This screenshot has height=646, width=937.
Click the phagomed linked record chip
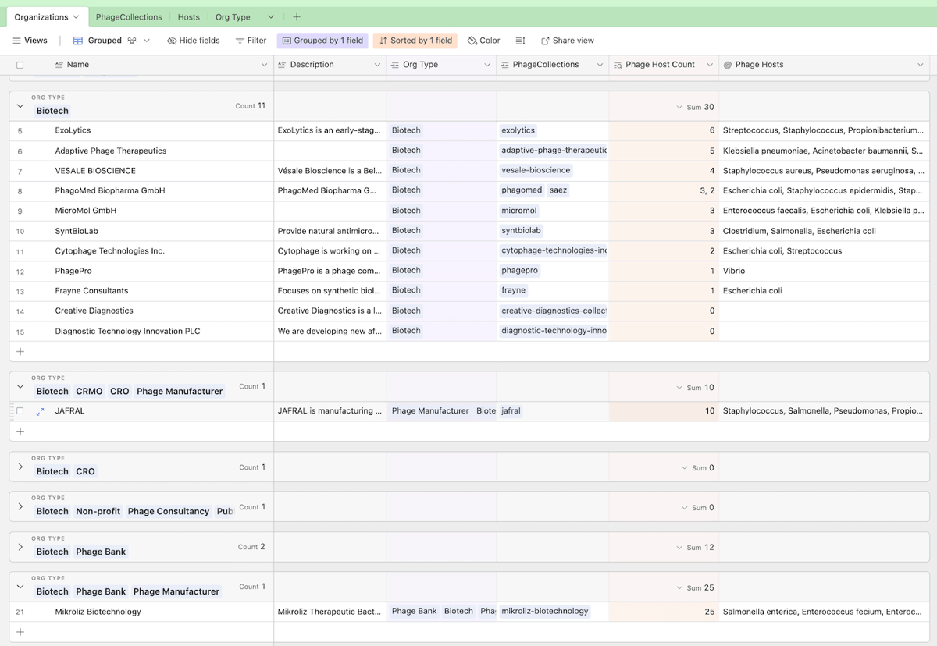click(522, 190)
